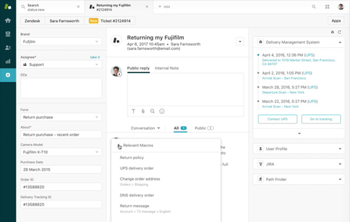Choose the Return message macro
This screenshot has width=350, height=222.
pyautogui.click(x=135, y=206)
